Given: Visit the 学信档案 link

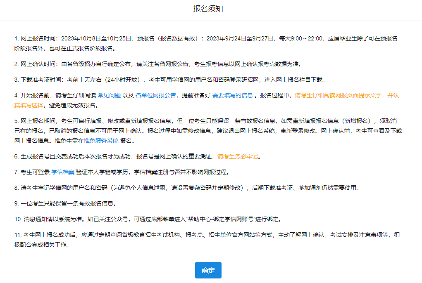Looking at the screenshot, I should click(63, 172).
